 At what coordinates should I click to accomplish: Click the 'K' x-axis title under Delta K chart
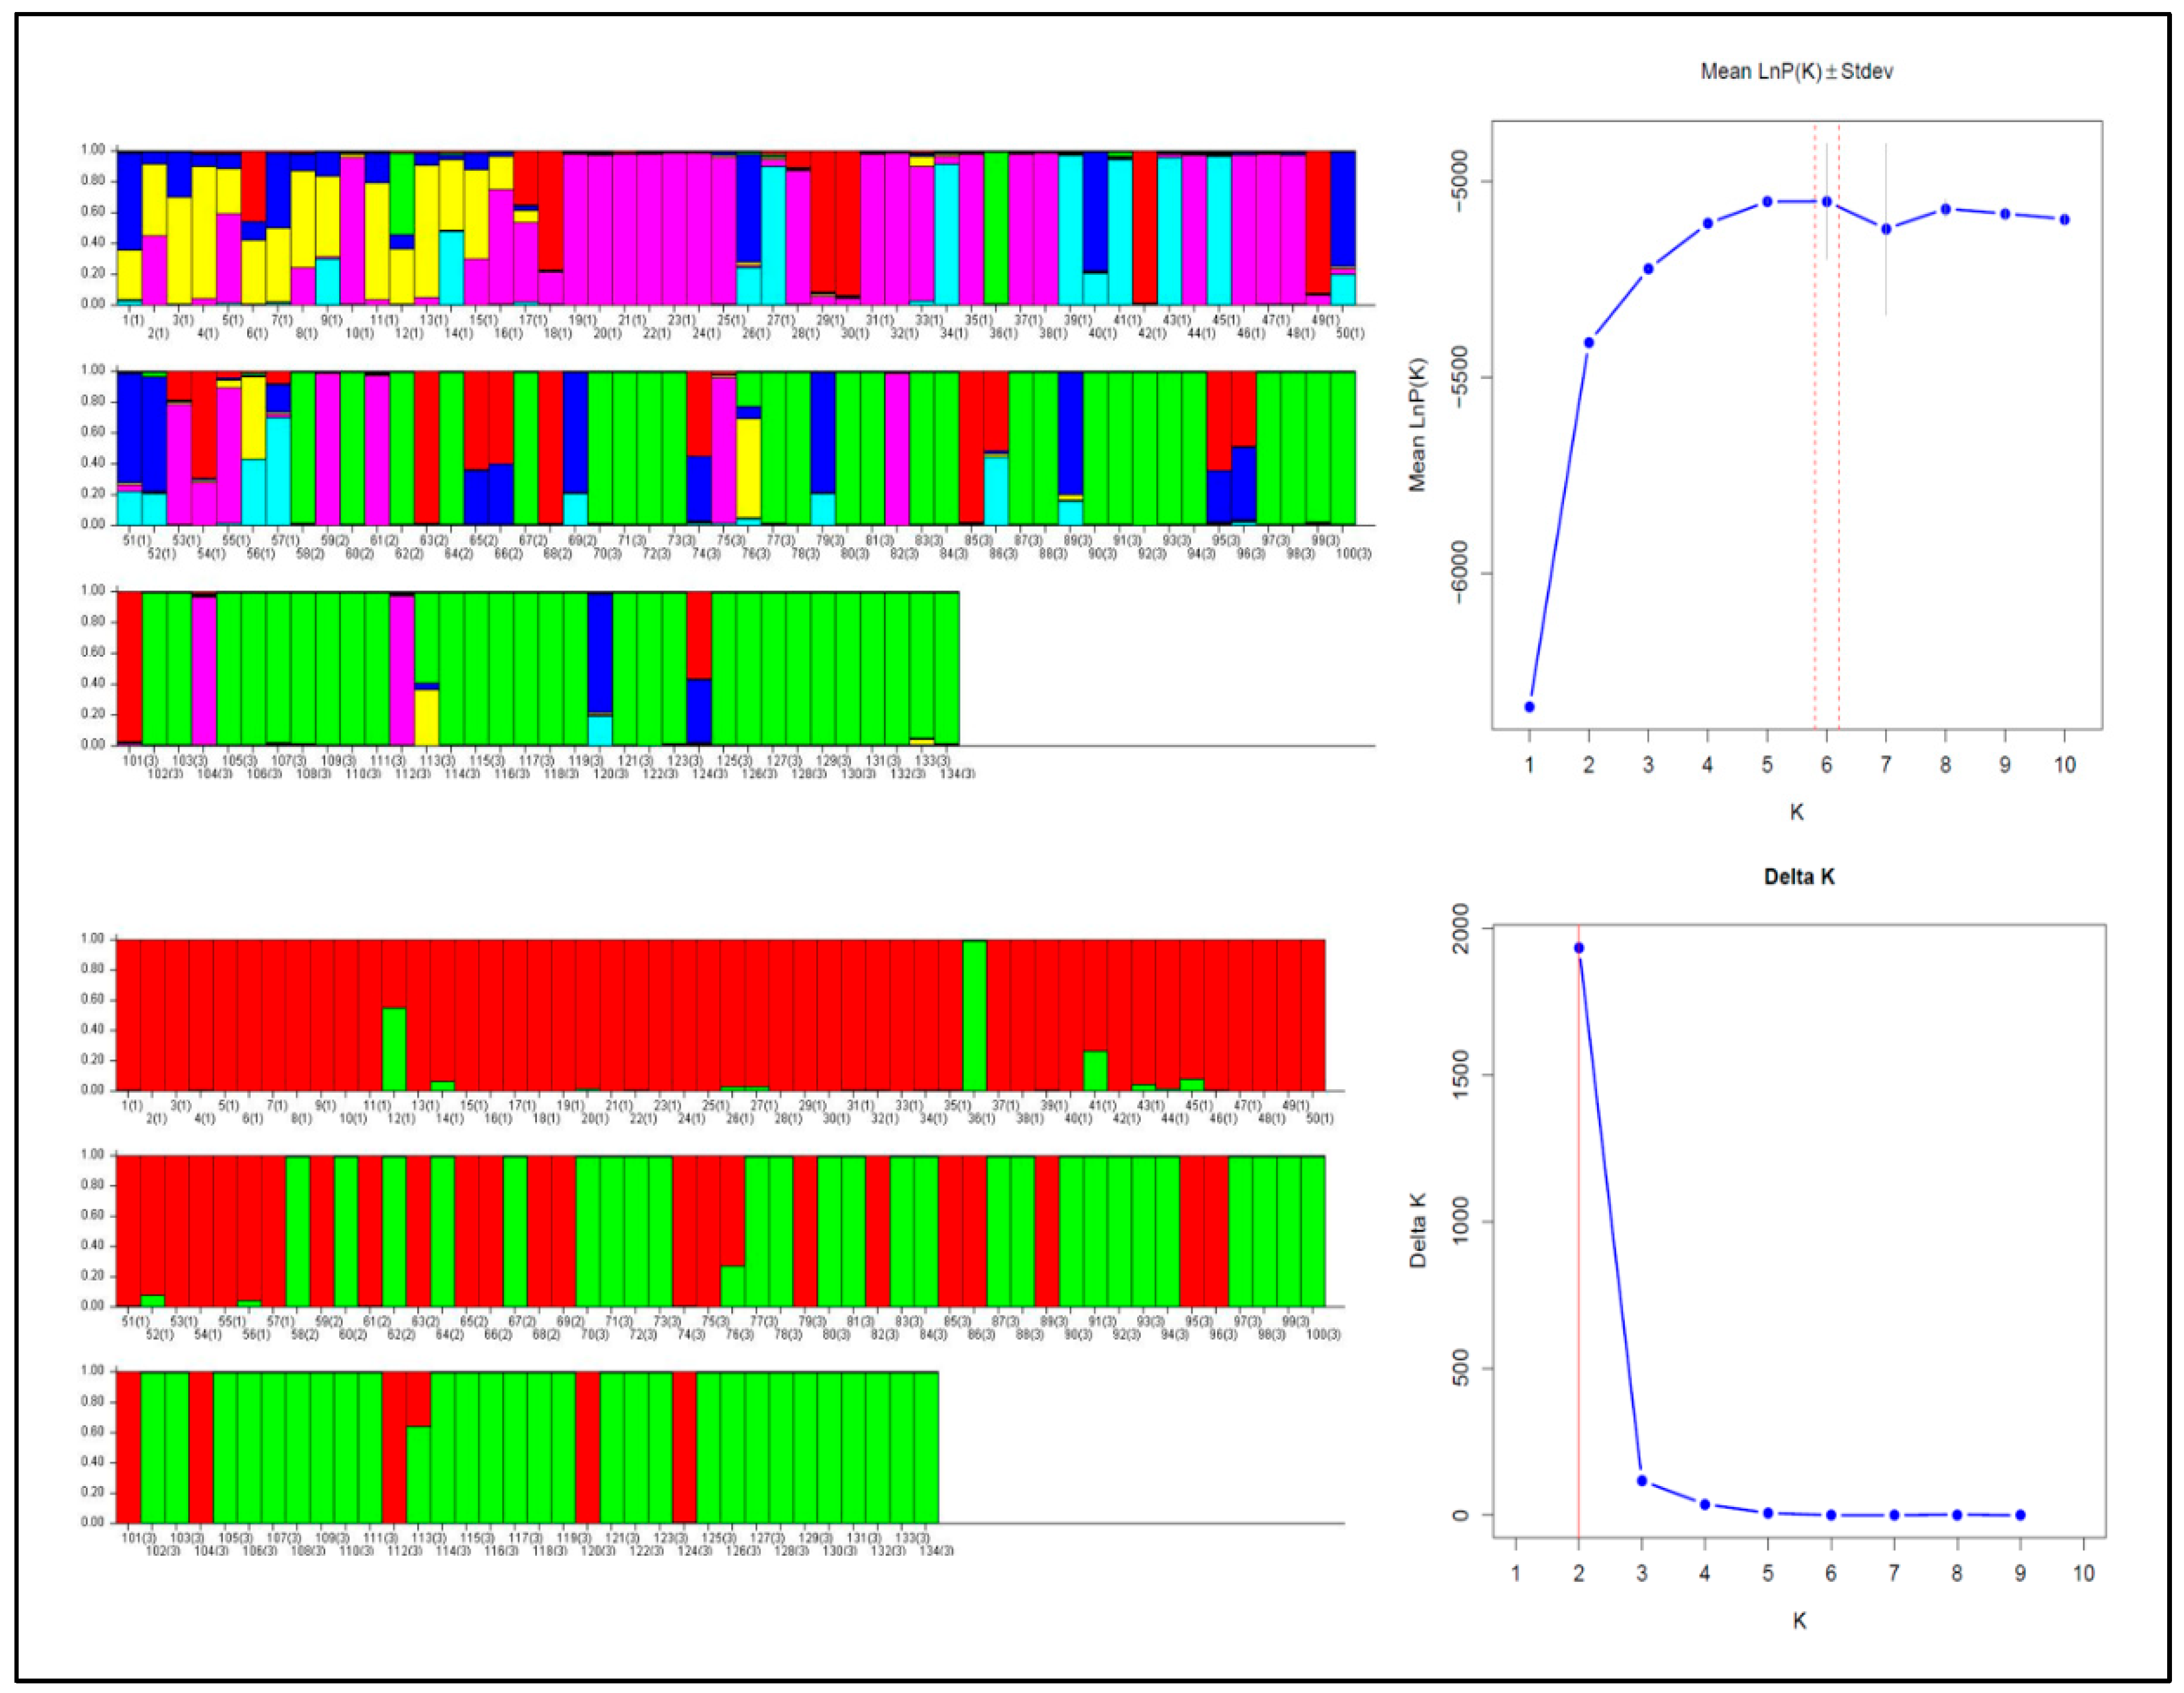click(x=1799, y=1621)
